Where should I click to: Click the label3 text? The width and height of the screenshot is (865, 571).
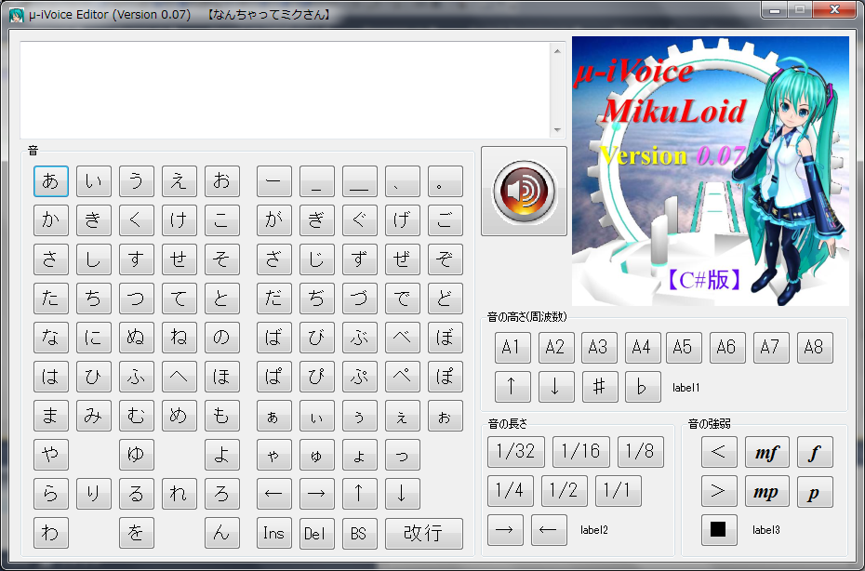[x=766, y=530]
